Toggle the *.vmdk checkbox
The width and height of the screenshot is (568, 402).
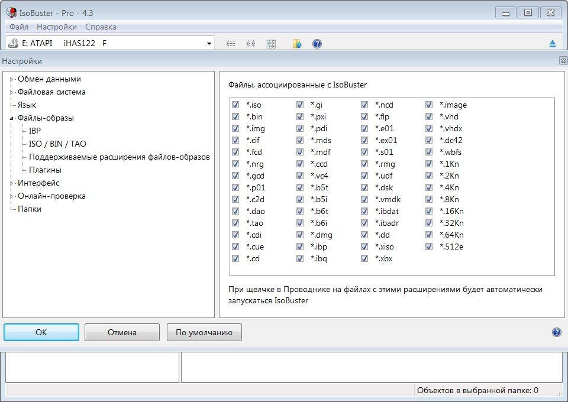(364, 199)
